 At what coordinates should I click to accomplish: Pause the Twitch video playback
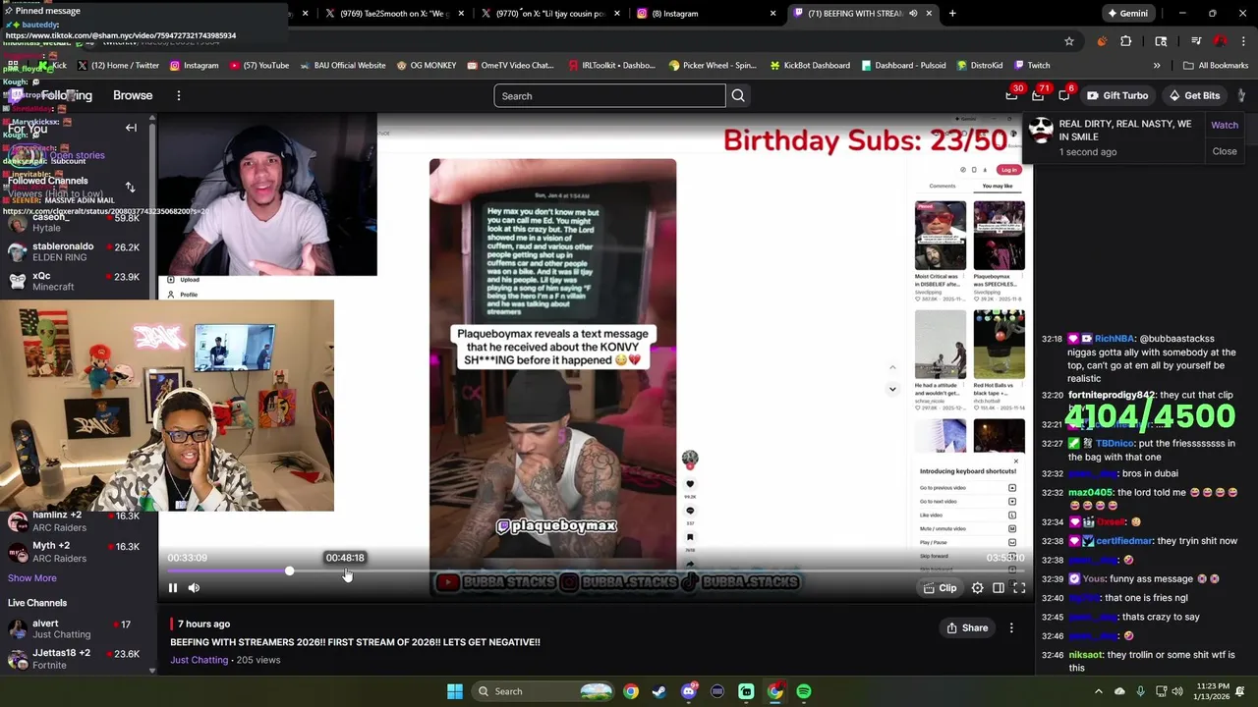coord(173,588)
